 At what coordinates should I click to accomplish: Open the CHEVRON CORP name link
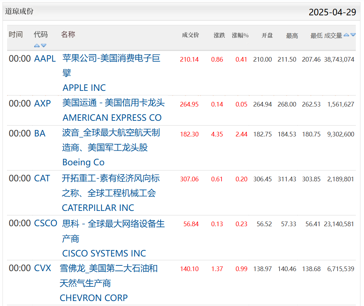coord(94,298)
